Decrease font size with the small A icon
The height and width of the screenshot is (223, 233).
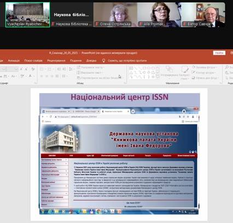click(26, 69)
